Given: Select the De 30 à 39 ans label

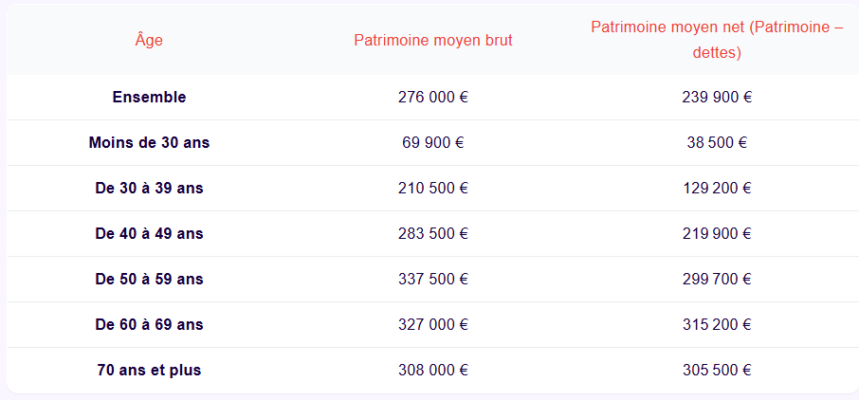Looking at the screenshot, I should pos(149,189).
